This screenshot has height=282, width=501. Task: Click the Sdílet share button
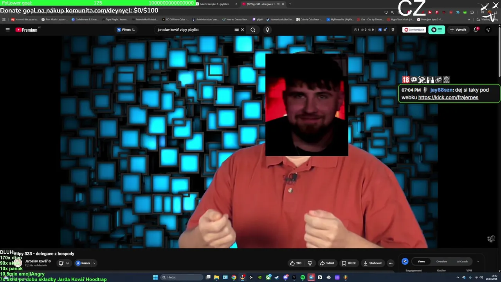pos(327,263)
